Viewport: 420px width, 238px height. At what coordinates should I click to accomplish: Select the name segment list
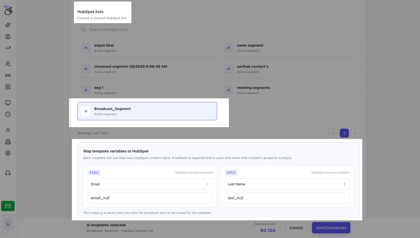point(290,48)
